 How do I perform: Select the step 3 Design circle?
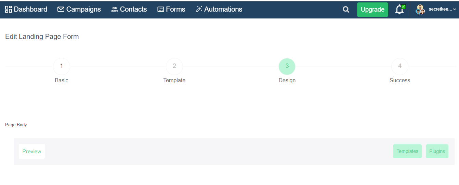(x=287, y=66)
